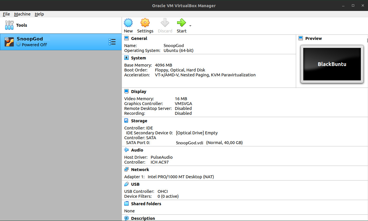Click the 'None' shared folders value
Image resolution: width=368 pixels, height=221 pixels.
click(129, 211)
